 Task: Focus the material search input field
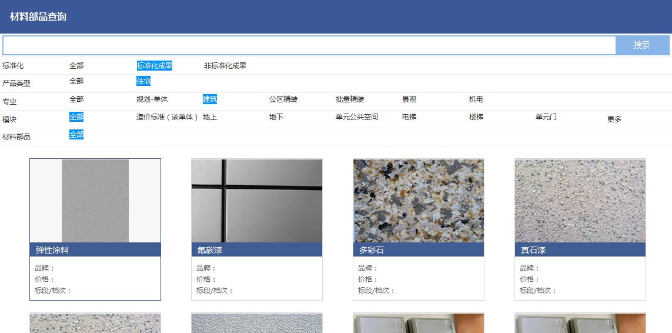[309, 45]
